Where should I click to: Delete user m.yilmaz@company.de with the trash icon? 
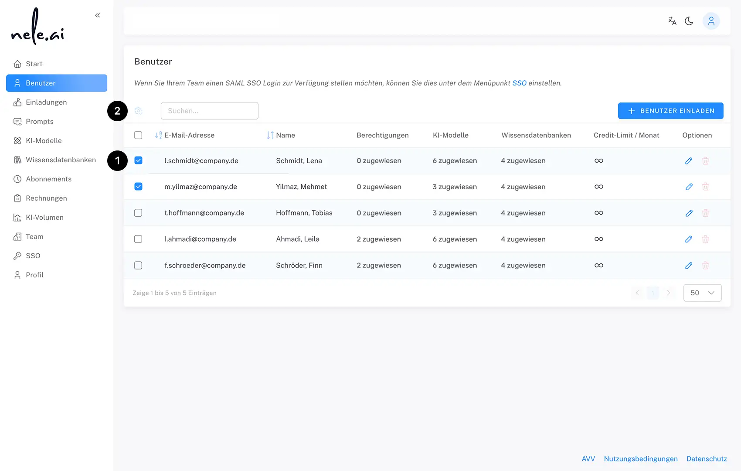coord(705,187)
